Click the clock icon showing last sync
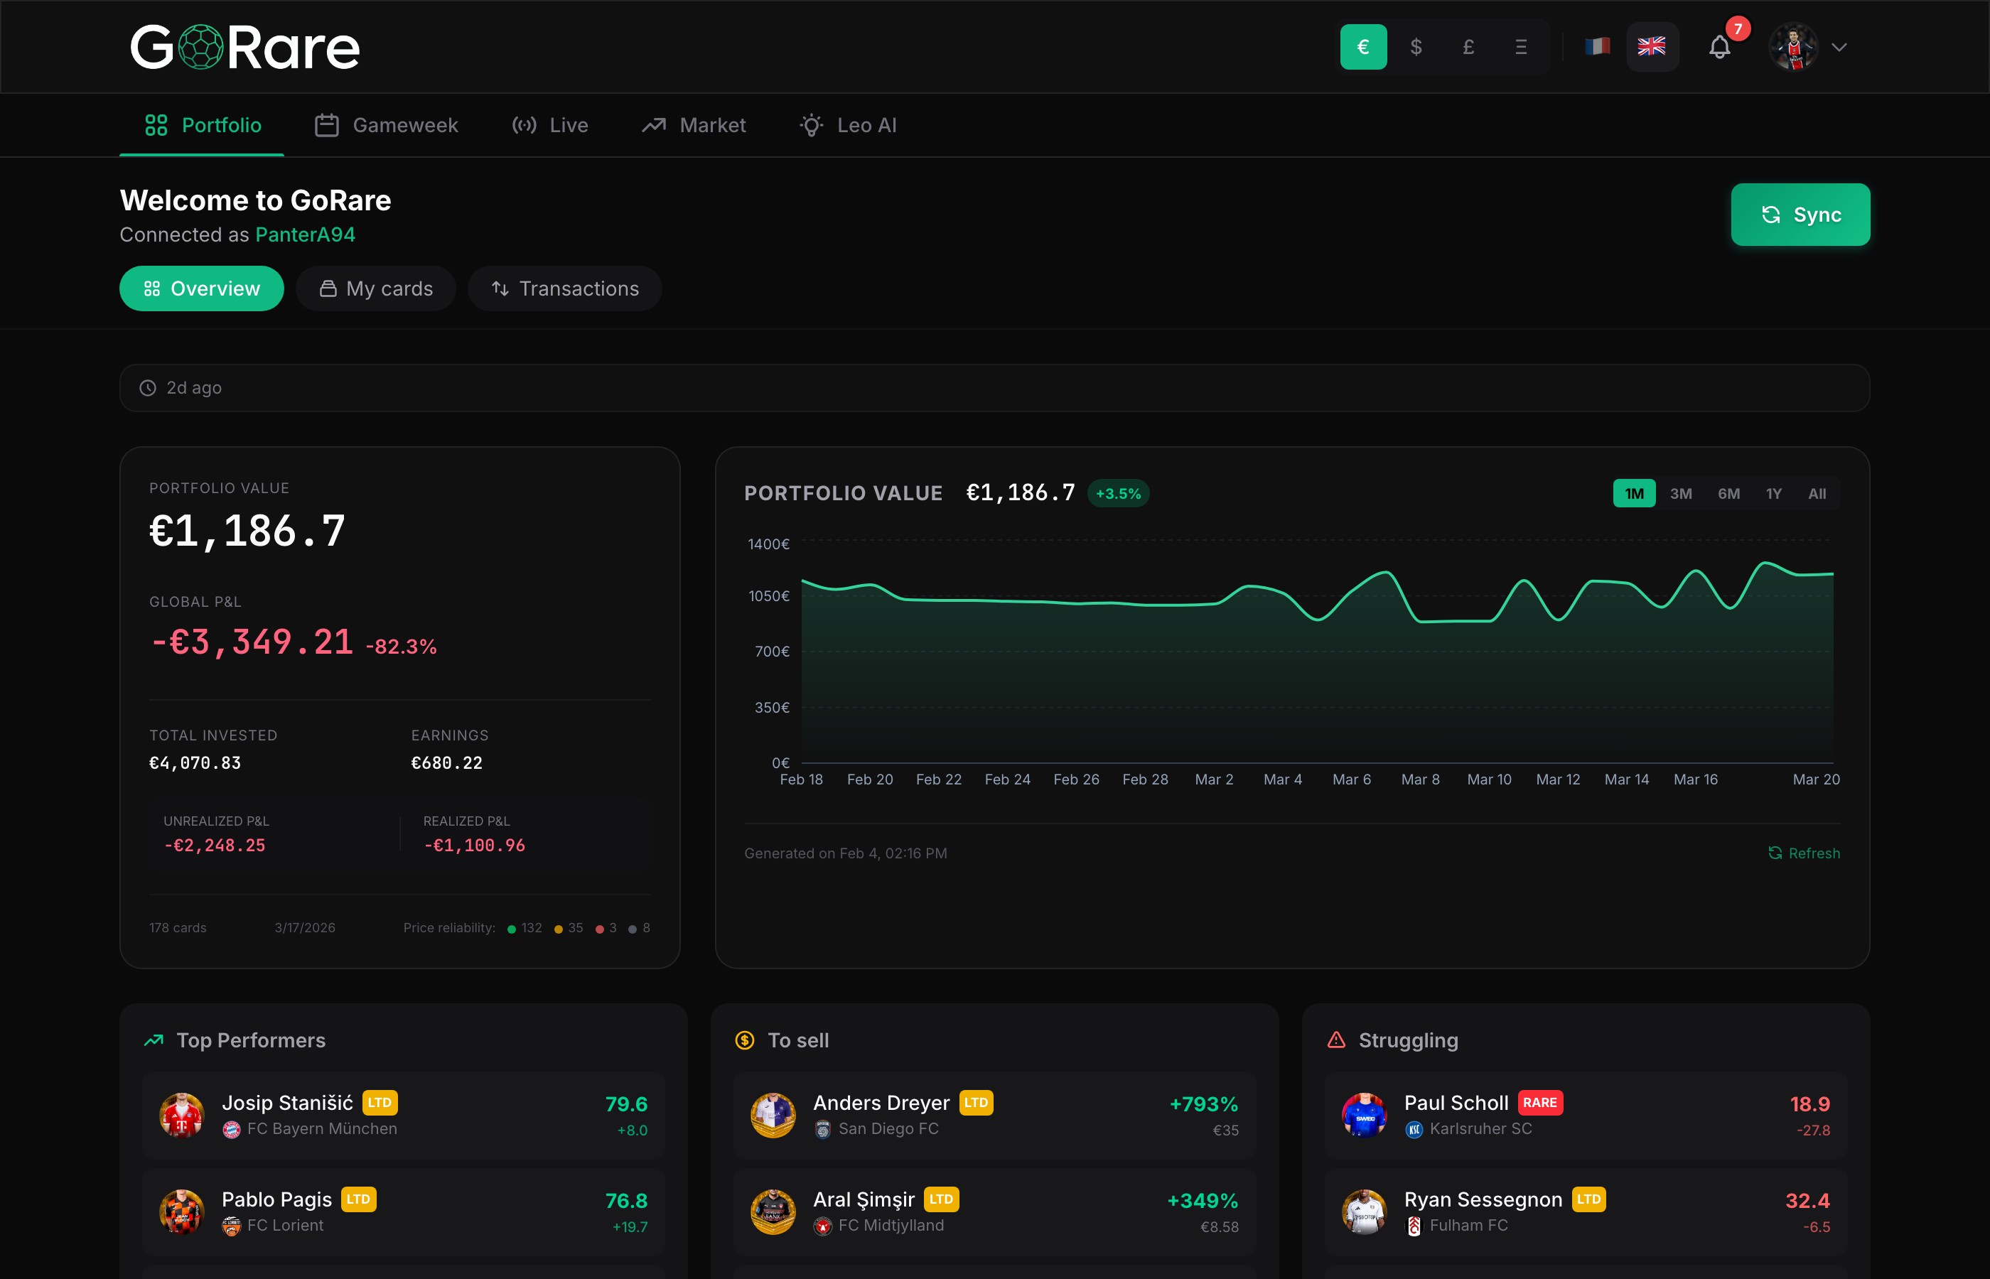 coord(148,387)
